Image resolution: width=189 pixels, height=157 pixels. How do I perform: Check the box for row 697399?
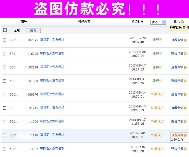[x=5, y=67]
